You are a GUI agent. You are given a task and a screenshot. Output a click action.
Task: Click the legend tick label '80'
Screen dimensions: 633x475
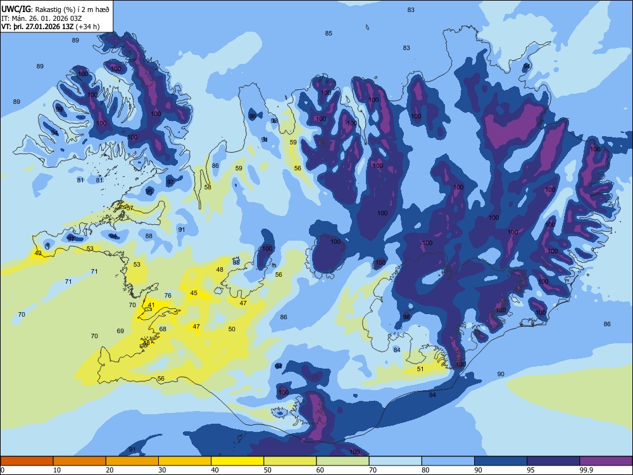(425, 470)
